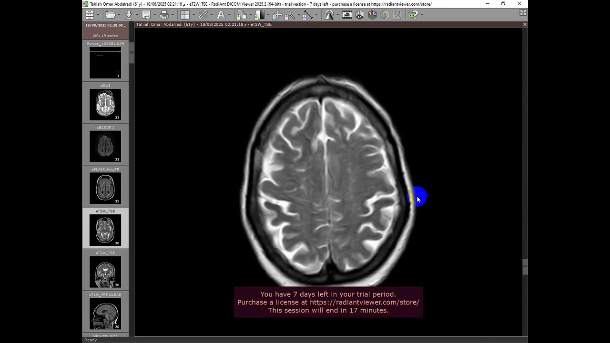Select the dDWI series thumbnail
Image resolution: width=610 pixels, height=343 pixels.
tap(105, 105)
